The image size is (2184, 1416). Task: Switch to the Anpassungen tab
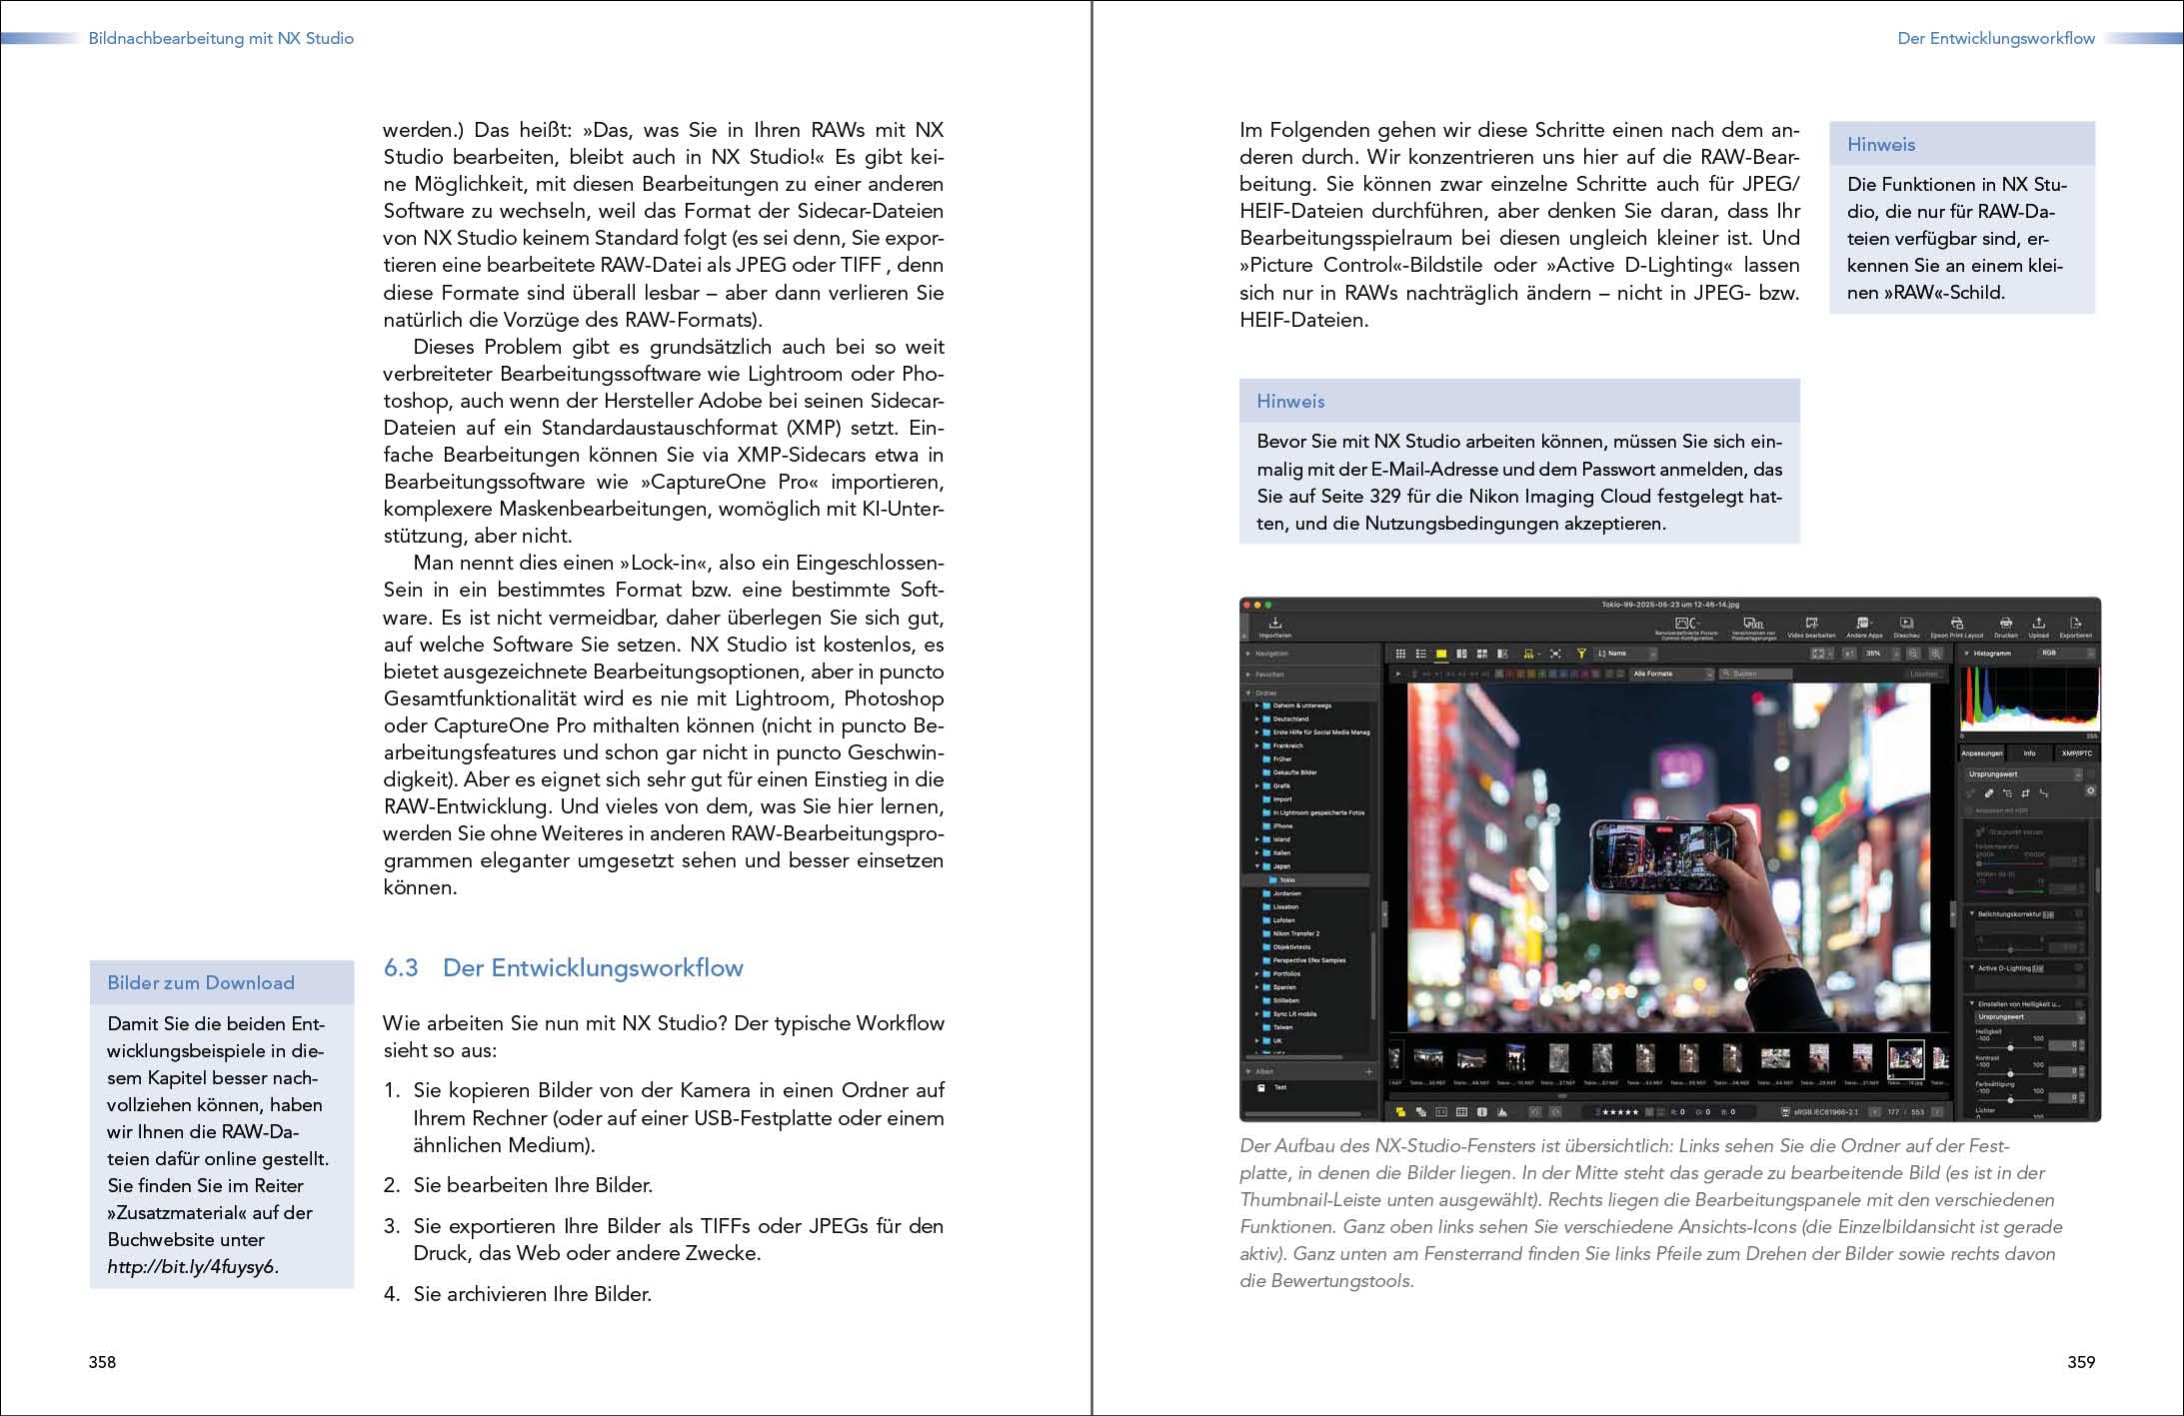(1982, 753)
